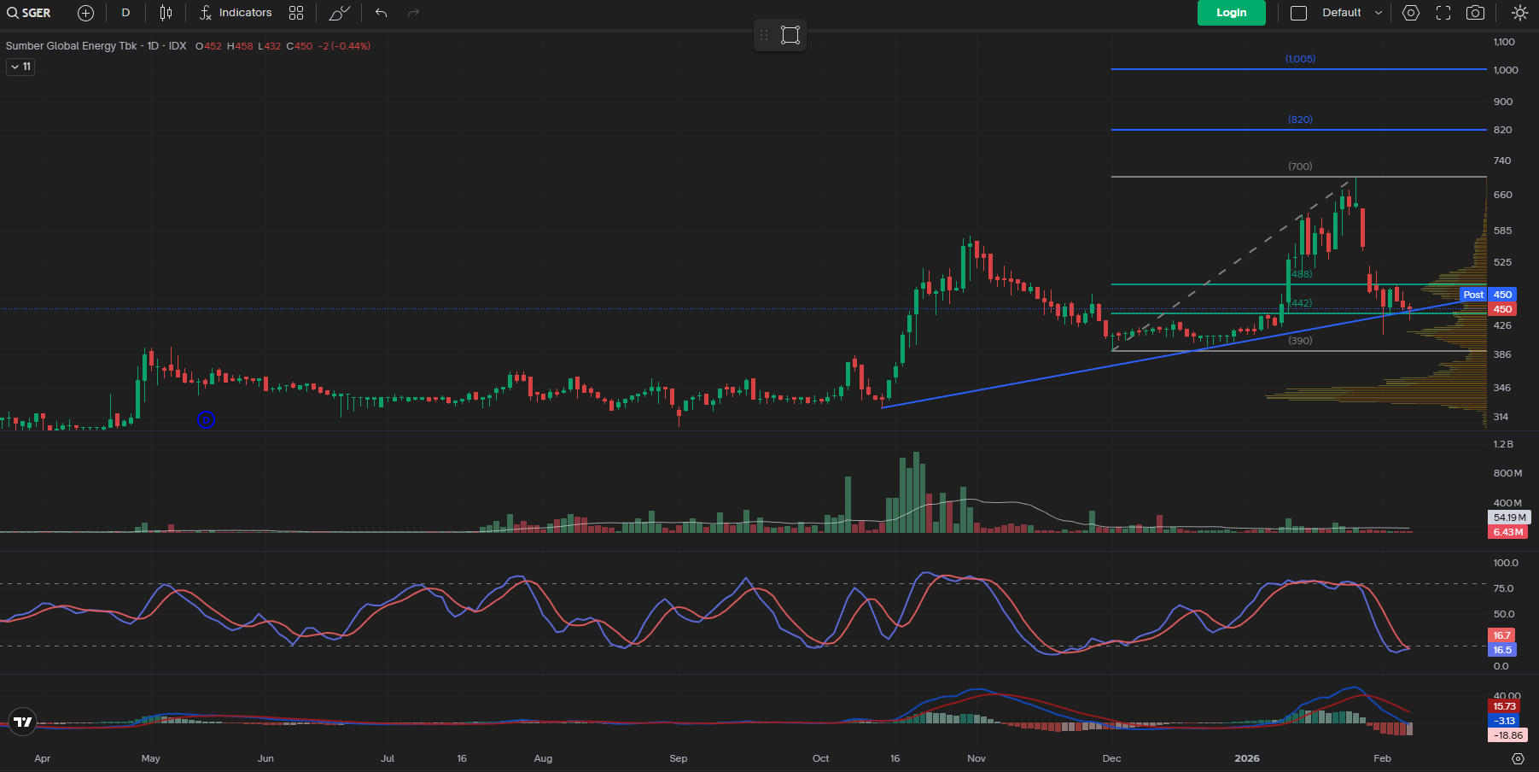Viewport: 1539px width, 772px height.
Task: Click the 100.0 oscillator axis label
Action: pyautogui.click(x=1506, y=563)
